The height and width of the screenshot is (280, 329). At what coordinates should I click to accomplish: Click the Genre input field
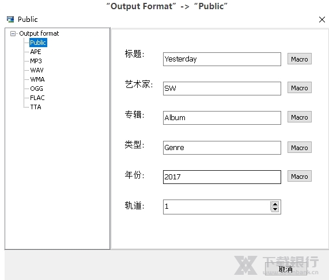coord(222,148)
